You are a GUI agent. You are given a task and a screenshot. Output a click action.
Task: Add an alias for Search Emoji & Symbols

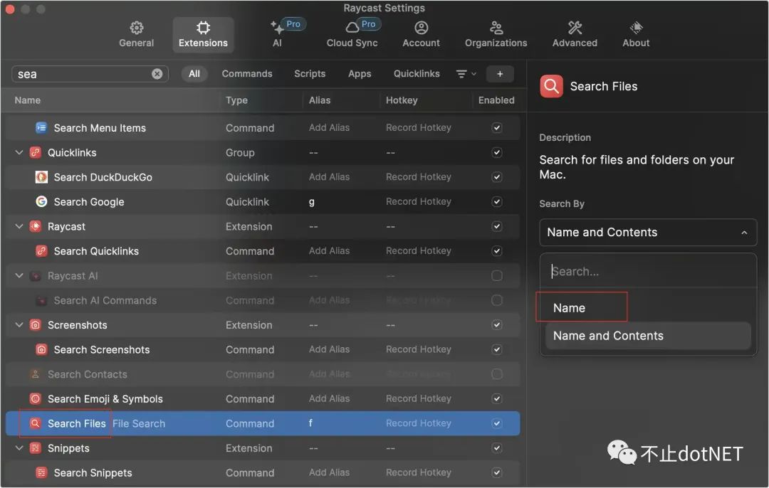coord(329,399)
